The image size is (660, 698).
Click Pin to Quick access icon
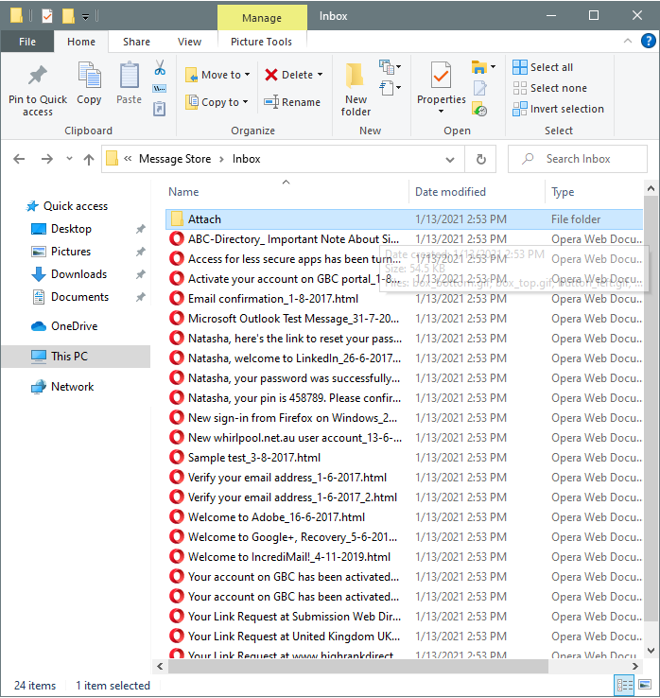click(38, 76)
